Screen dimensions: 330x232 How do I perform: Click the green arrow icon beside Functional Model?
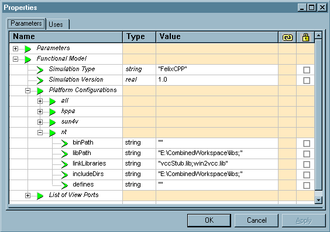(x=27, y=59)
